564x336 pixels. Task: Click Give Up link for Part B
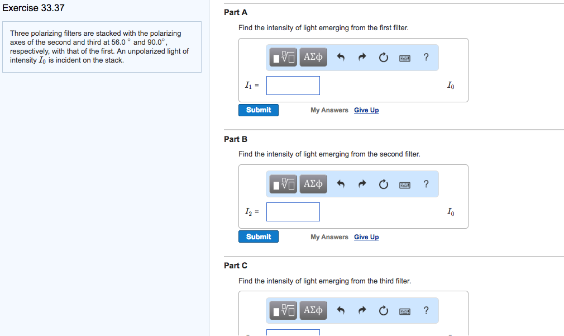click(366, 237)
